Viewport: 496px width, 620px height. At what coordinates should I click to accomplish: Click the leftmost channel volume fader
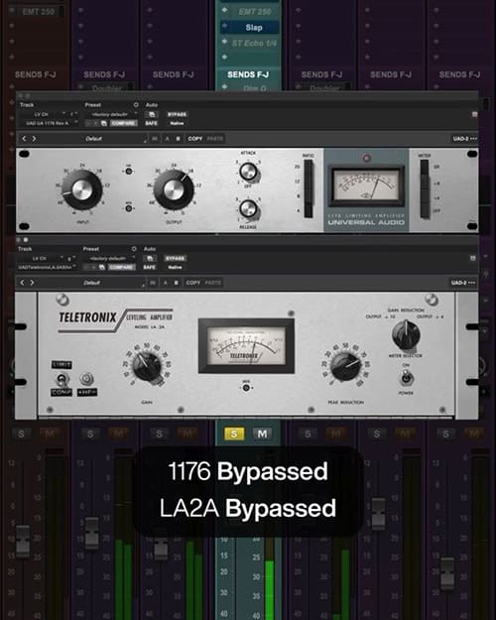[23, 541]
